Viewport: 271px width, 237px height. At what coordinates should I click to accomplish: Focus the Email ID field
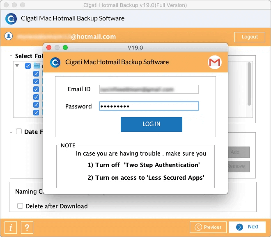coord(149,89)
